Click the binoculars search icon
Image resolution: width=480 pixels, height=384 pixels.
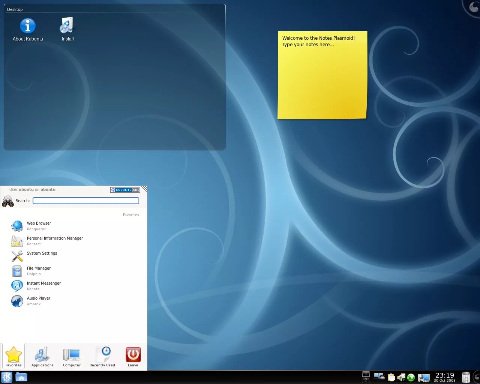[x=8, y=201]
